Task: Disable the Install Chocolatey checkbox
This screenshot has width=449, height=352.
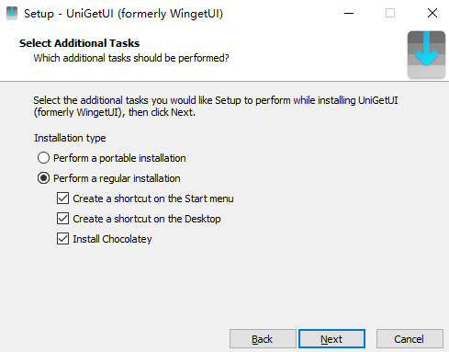Action: coord(62,239)
